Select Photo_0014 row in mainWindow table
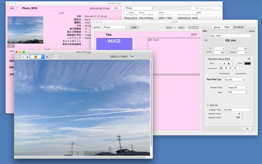262x164 pixels. (173, 18)
